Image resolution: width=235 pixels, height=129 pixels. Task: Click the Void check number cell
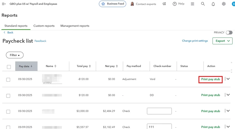[x=152, y=79]
